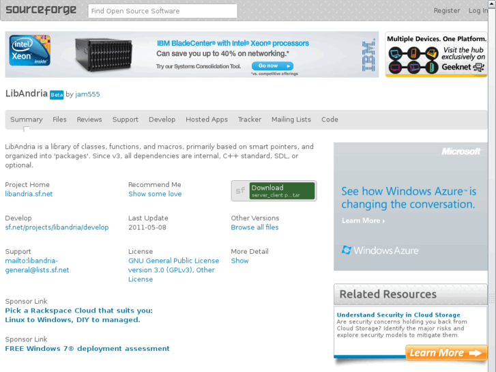Viewport: 496px width, 372px height.
Task: Expand More Detail with Show
Action: [x=239, y=261]
